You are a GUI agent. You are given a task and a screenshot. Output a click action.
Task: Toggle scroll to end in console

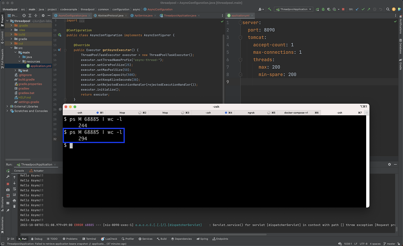14,195
